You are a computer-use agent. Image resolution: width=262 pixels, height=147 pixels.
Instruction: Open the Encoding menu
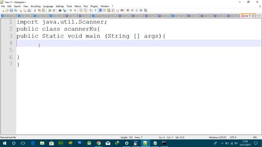click(36, 7)
